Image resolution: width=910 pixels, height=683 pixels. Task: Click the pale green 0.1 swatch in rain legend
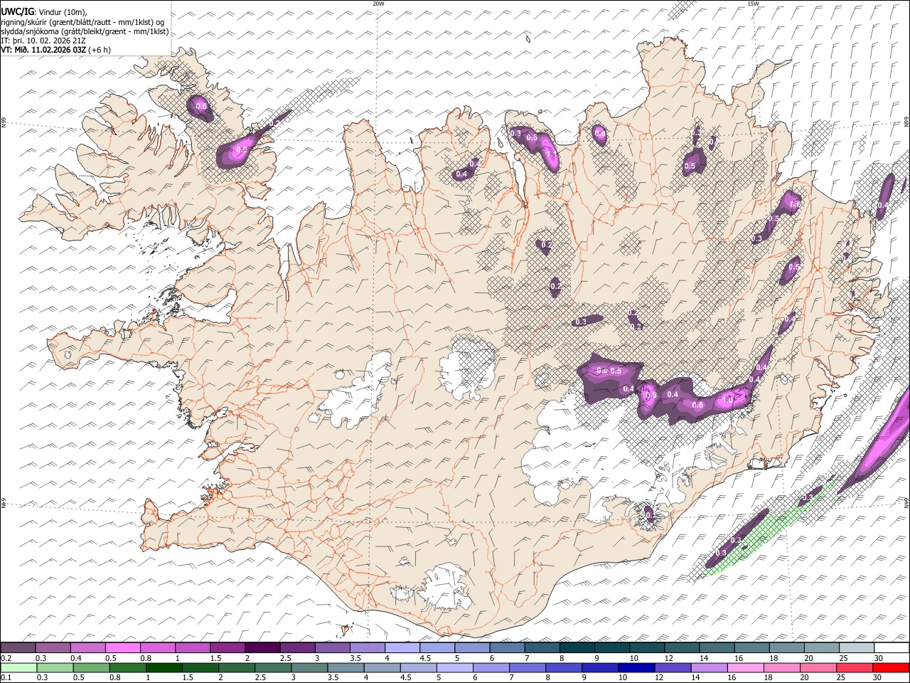pos(19,667)
